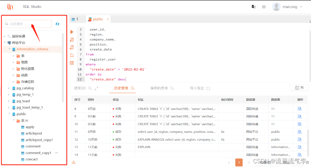Open the maicong account dropdown arrow

tap(301, 7)
